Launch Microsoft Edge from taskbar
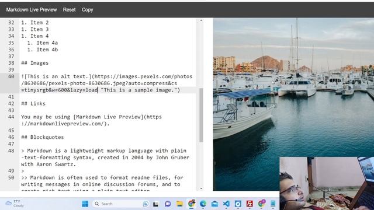The image size is (374, 210). pyautogui.click(x=203, y=204)
